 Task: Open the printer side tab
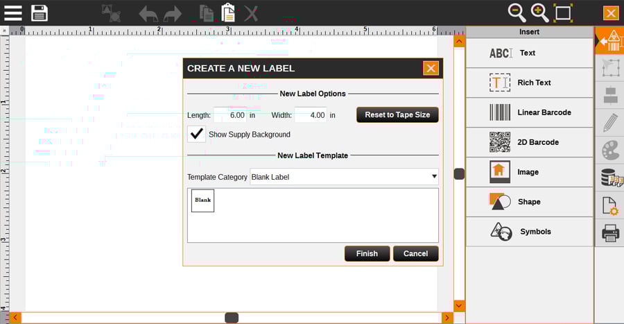point(610,233)
